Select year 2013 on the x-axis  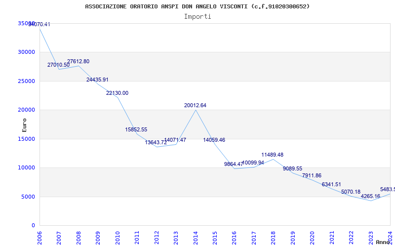click(x=176, y=238)
